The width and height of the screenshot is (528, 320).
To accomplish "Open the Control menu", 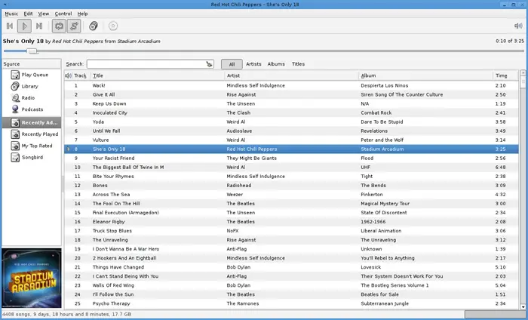I will coord(63,14).
